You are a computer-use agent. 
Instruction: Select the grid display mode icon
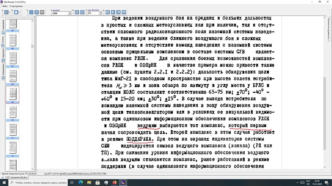(31, 12)
